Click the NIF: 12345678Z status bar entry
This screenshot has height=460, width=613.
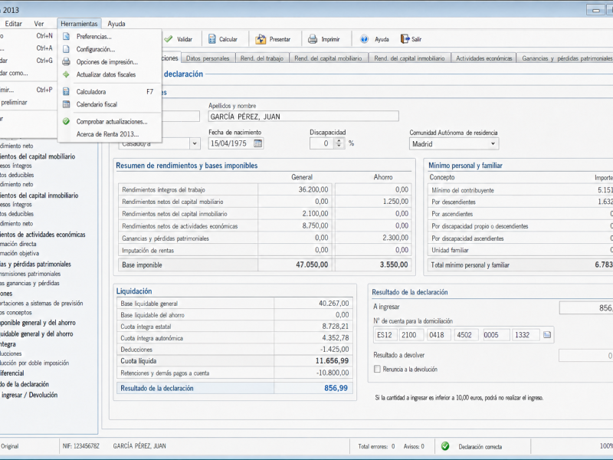pyautogui.click(x=81, y=446)
